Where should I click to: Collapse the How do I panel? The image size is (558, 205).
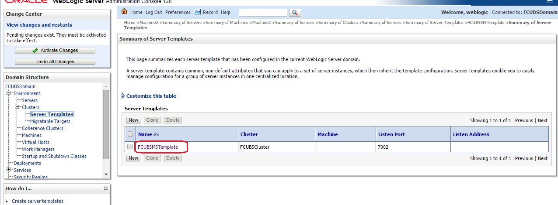tap(105, 188)
